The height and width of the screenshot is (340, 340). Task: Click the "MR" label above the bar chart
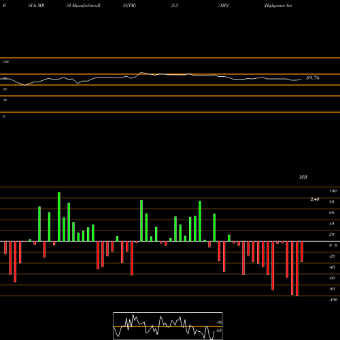point(303,177)
